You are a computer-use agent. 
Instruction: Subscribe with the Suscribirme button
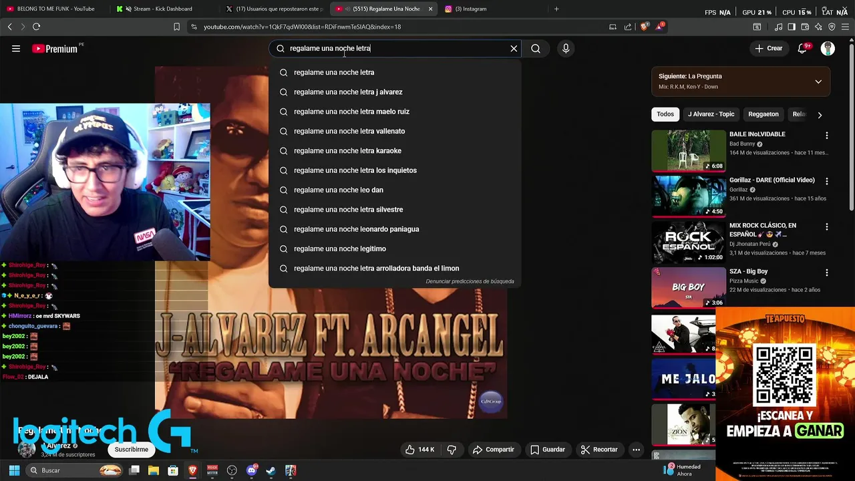[x=132, y=450]
